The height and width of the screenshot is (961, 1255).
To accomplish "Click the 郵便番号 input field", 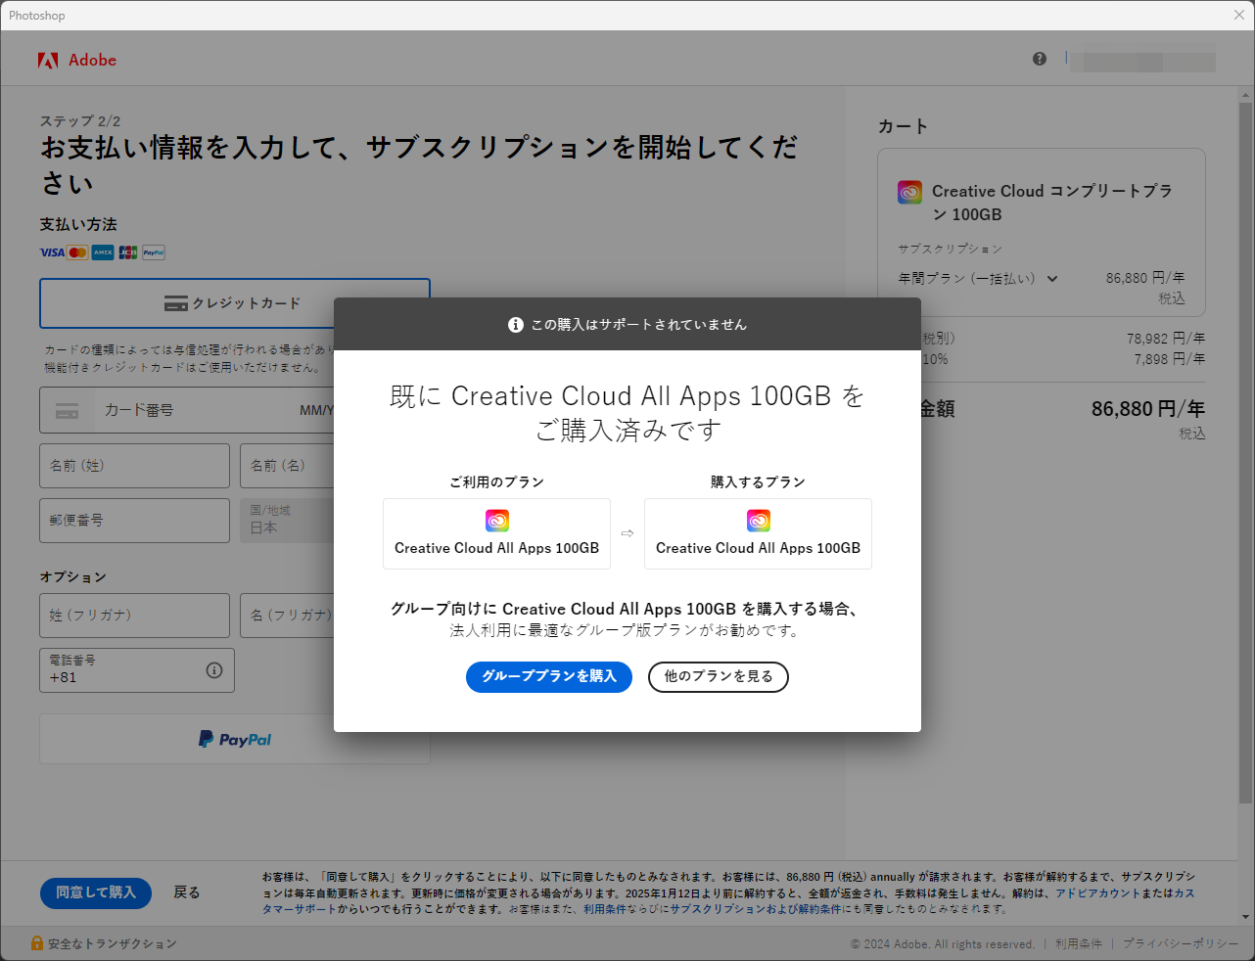I will pos(135,521).
